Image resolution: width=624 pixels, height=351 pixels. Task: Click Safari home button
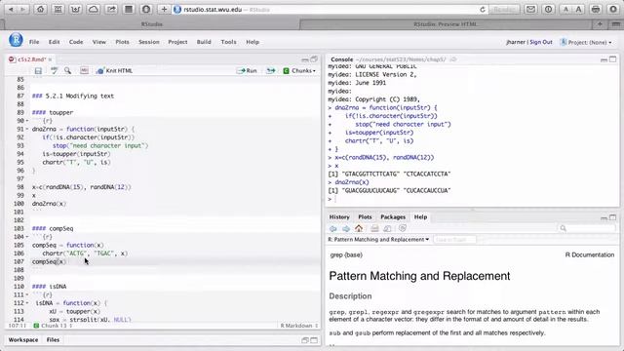click(x=40, y=9)
